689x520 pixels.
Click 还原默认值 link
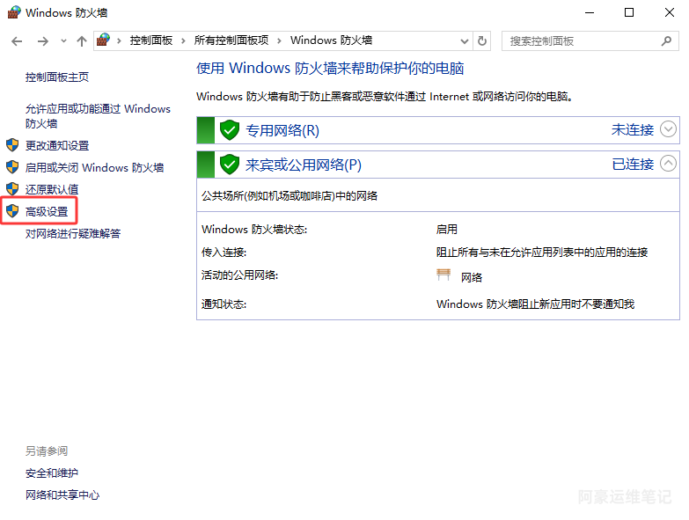coord(52,189)
